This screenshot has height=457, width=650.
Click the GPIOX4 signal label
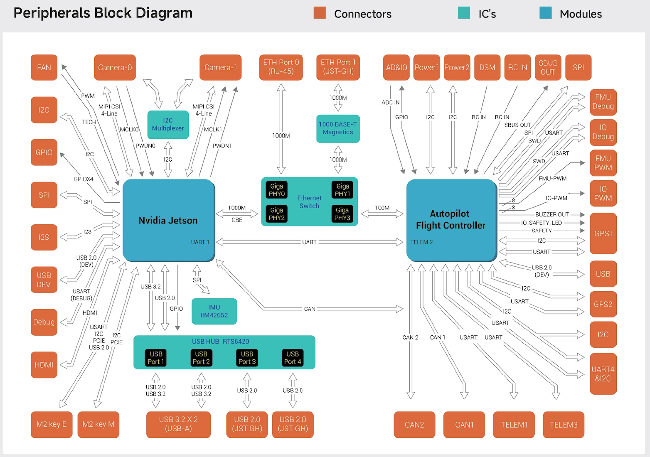point(84,179)
